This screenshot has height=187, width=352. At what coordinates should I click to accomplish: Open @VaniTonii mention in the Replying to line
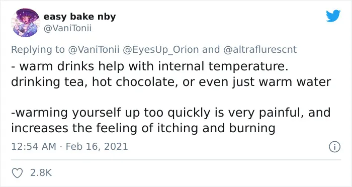point(94,50)
